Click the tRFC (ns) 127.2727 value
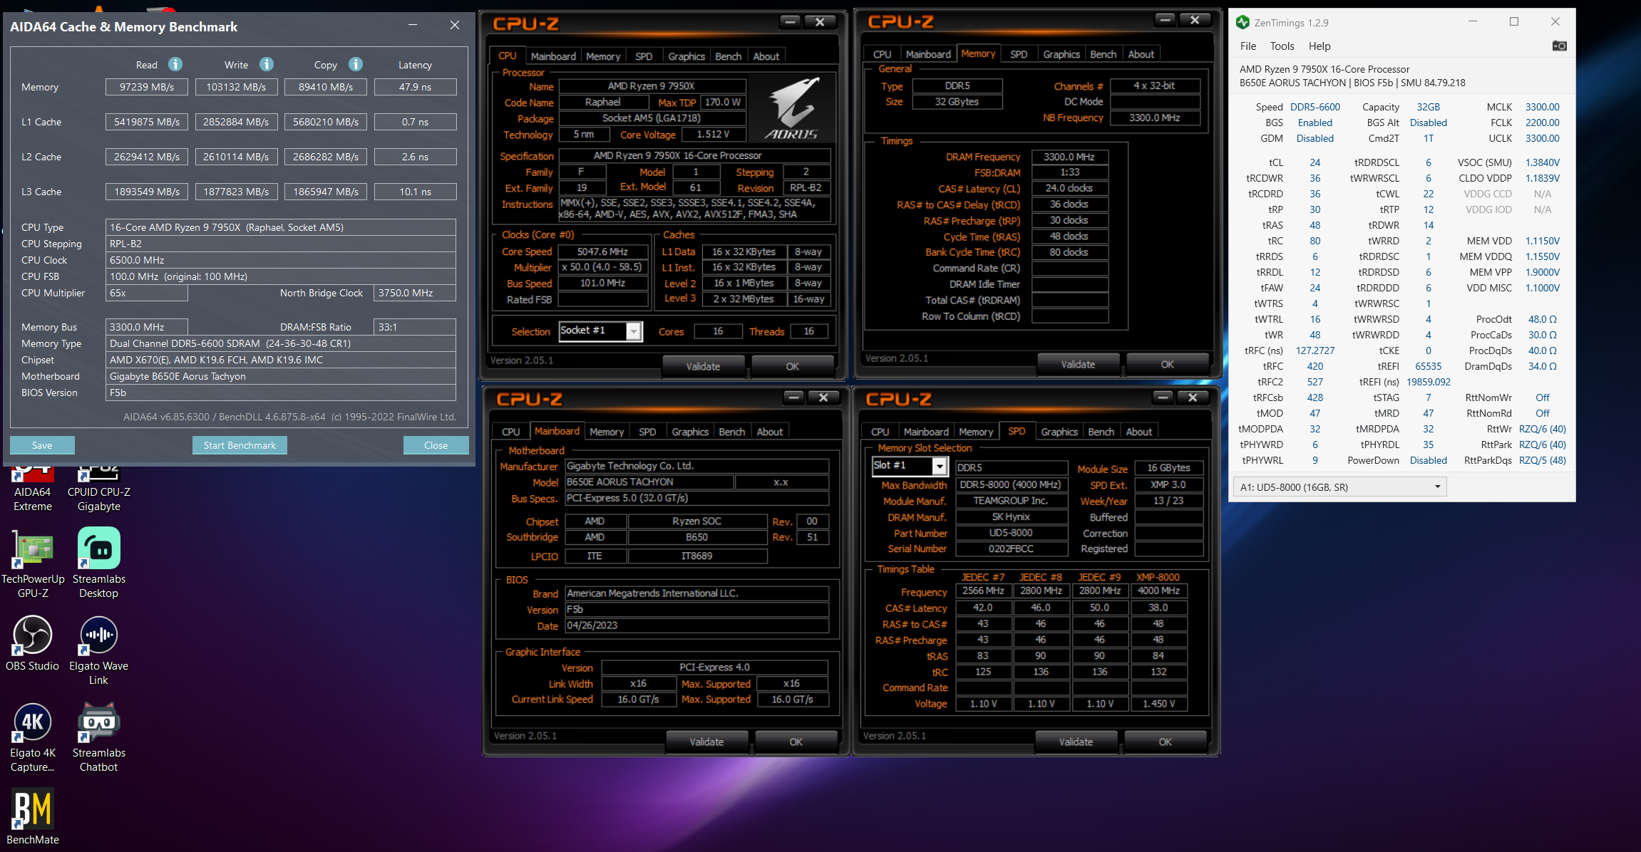The image size is (1641, 852). (1315, 350)
